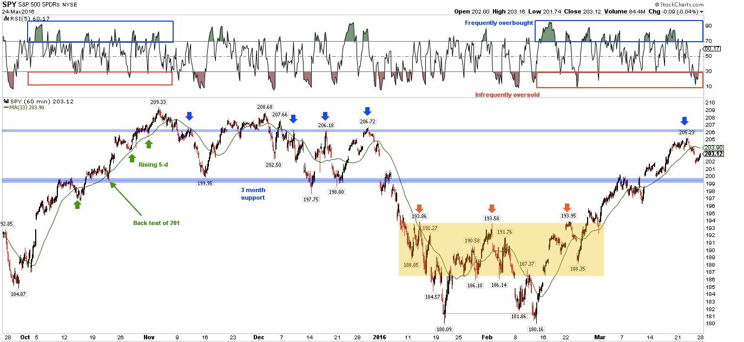Click the 193.86 price label
Screen dimensions: 744x342
(x=419, y=216)
